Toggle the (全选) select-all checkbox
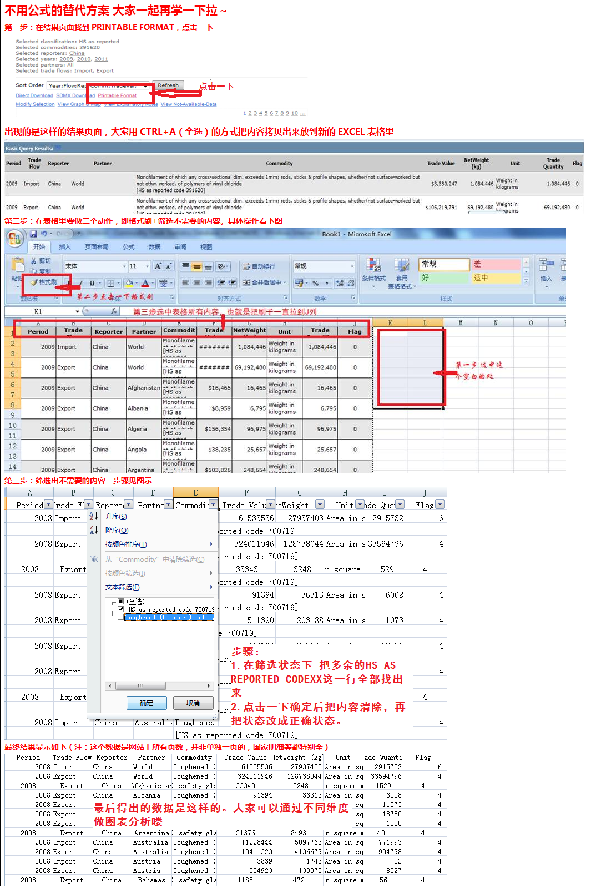Viewport: 596px width, 888px height. click(x=121, y=602)
